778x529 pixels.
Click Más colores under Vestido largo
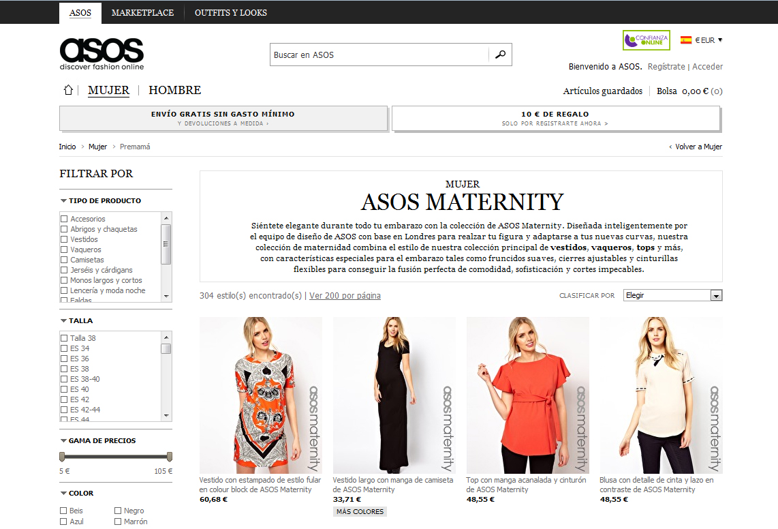360,511
